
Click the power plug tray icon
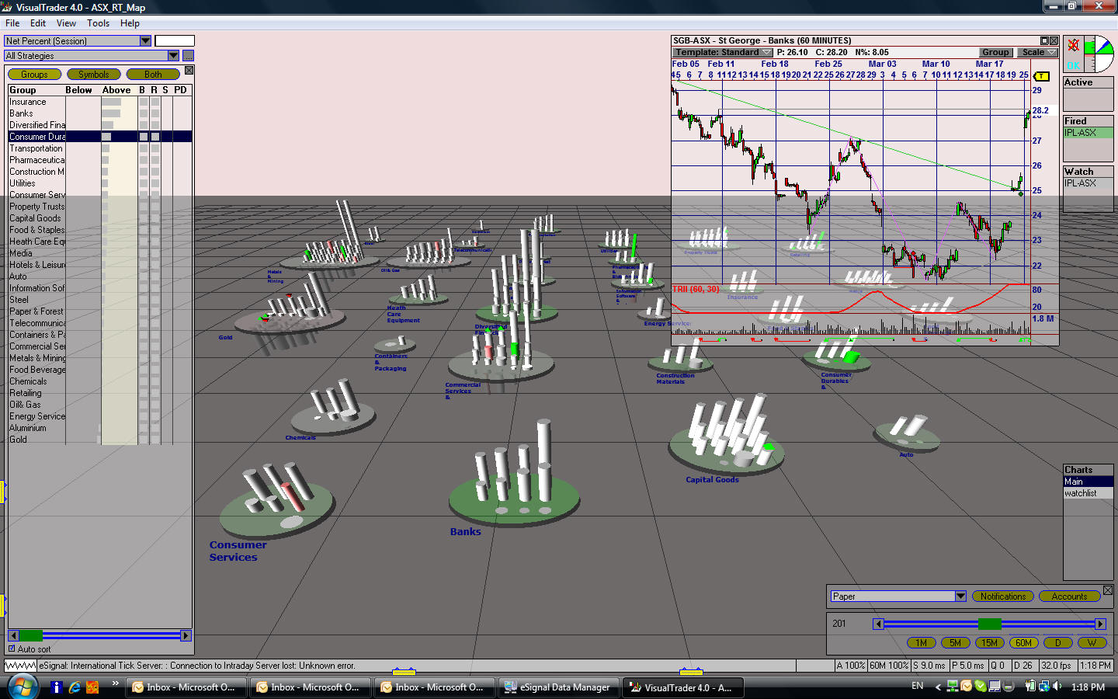click(1031, 687)
